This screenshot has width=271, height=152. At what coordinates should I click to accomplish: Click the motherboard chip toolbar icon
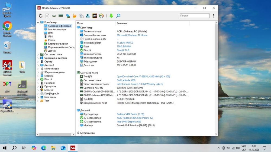(54, 16)
